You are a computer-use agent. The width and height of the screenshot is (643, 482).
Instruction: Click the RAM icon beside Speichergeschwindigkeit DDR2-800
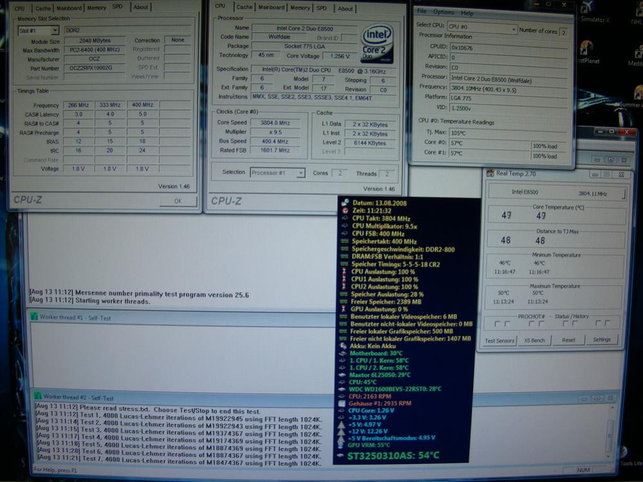(344, 249)
